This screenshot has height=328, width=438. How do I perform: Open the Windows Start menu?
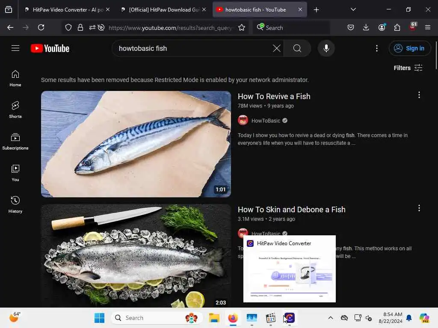click(99, 318)
